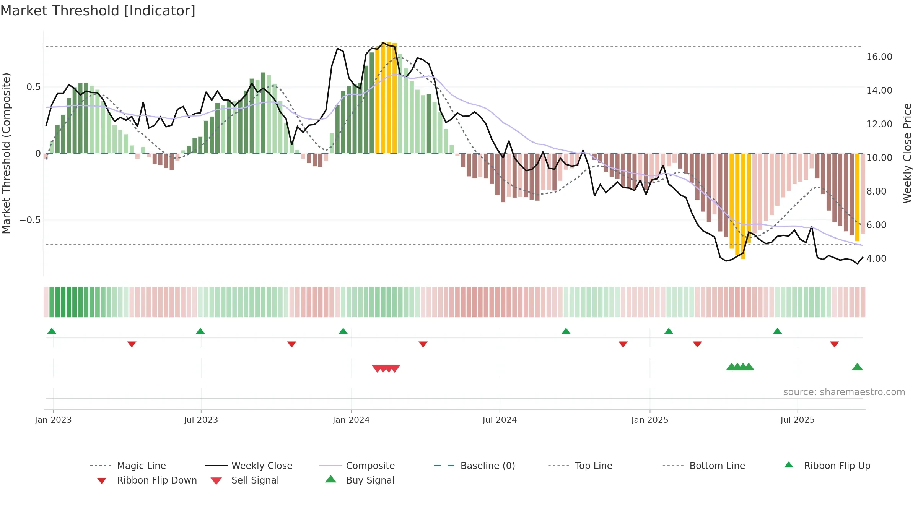Click the ribbon flip down marker near April 2023
Screen dimensions: 918x516
pyautogui.click(x=132, y=344)
